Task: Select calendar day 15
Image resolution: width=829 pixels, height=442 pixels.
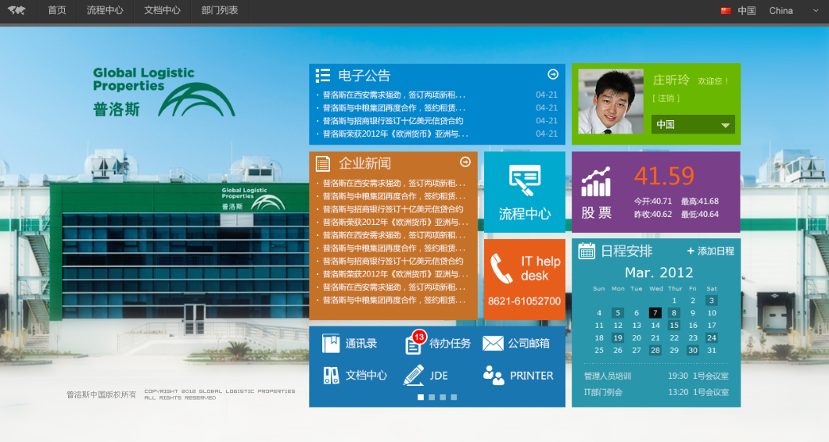Action: (674, 326)
